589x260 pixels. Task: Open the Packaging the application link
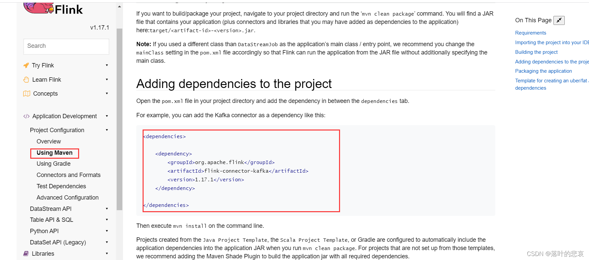(x=543, y=71)
